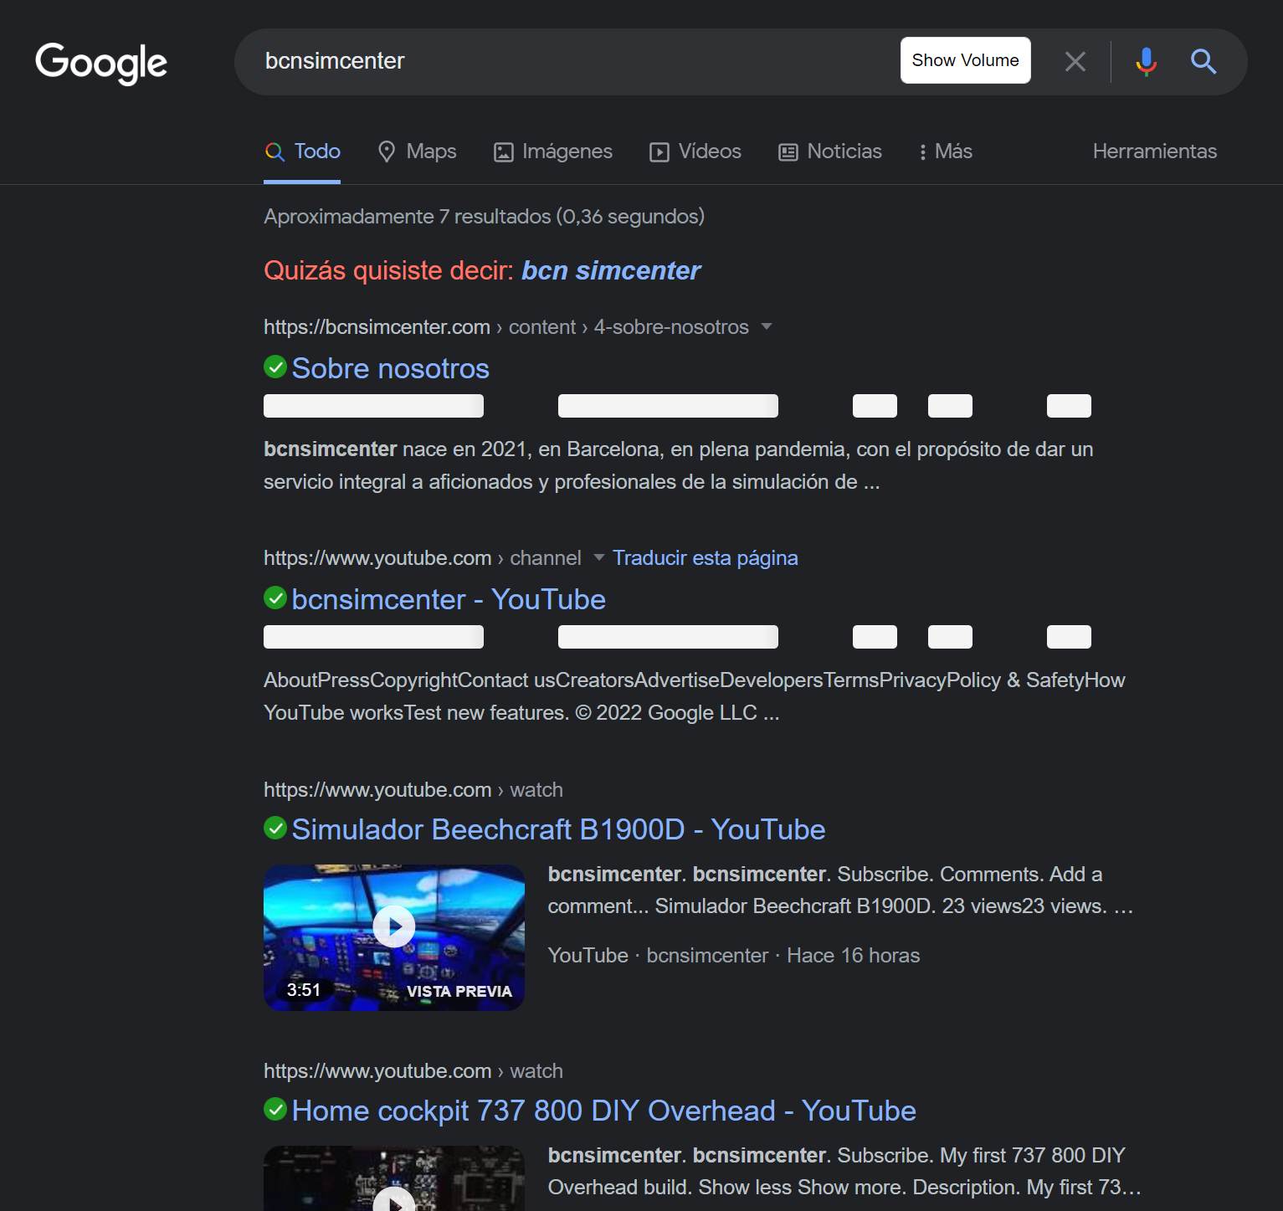
Task: Open the Noticias tab
Action: coord(830,151)
